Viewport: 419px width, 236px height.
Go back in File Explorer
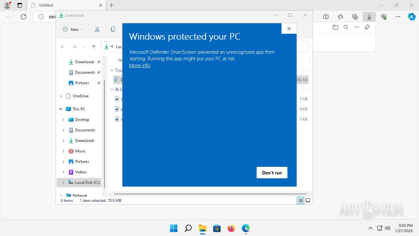(x=63, y=47)
